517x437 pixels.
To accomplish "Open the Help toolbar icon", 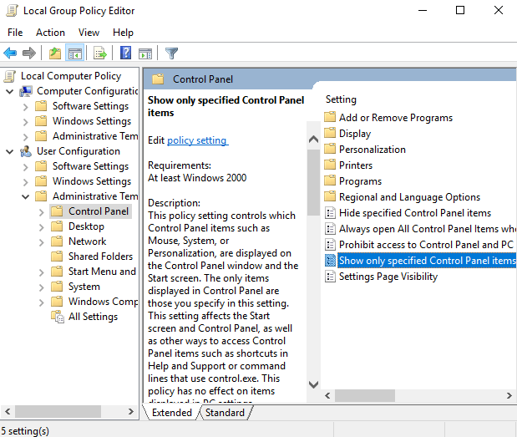I will 125,53.
